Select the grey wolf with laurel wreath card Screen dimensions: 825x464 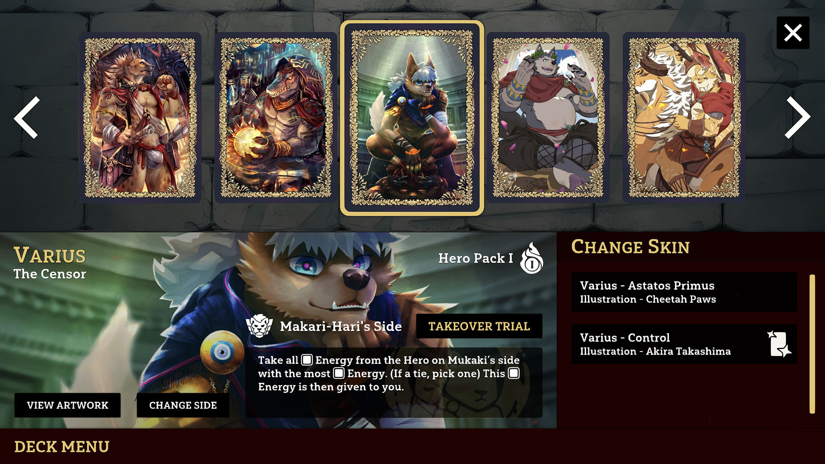(548, 117)
